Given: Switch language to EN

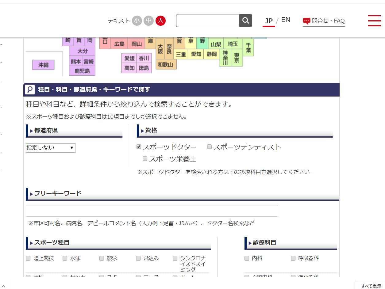Looking at the screenshot, I should pyautogui.click(x=286, y=20).
